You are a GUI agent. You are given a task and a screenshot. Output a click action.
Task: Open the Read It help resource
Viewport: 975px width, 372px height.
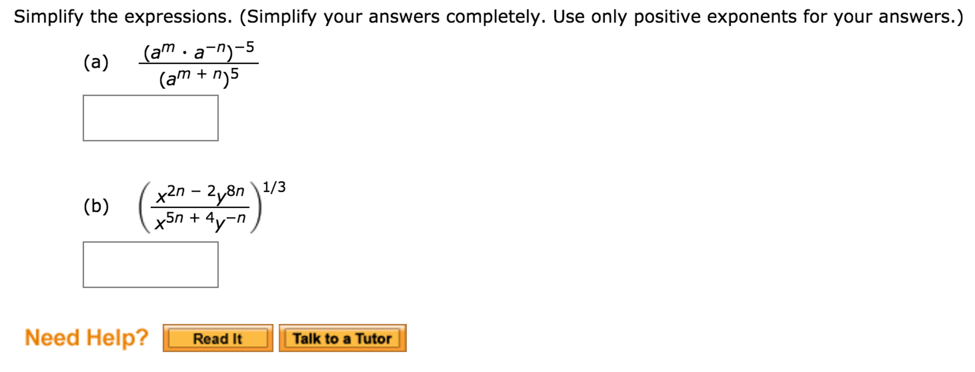tap(218, 338)
